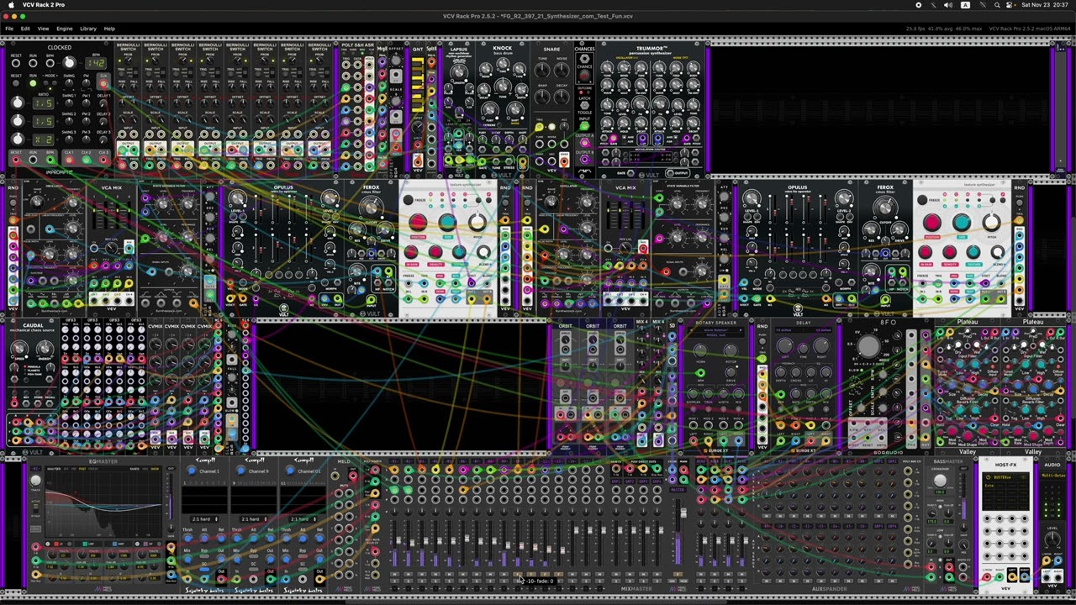The height and width of the screenshot is (605, 1076).
Task: Click the DRIVE knob on Rotary Speaker
Action: point(731,372)
